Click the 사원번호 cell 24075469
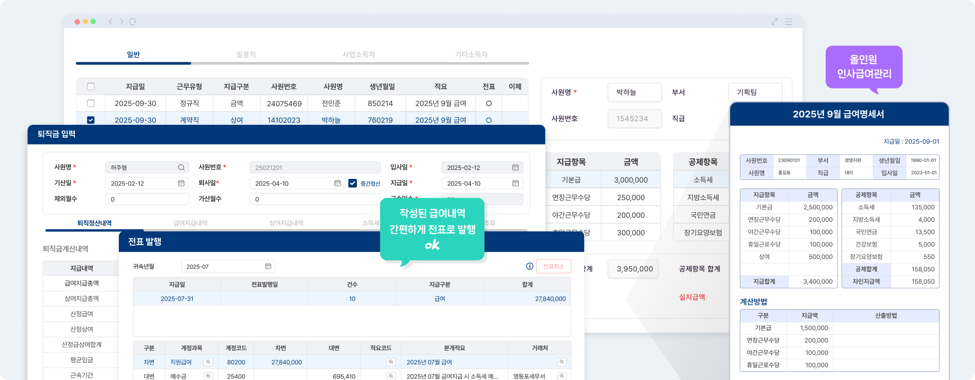975x380 pixels. coord(284,104)
